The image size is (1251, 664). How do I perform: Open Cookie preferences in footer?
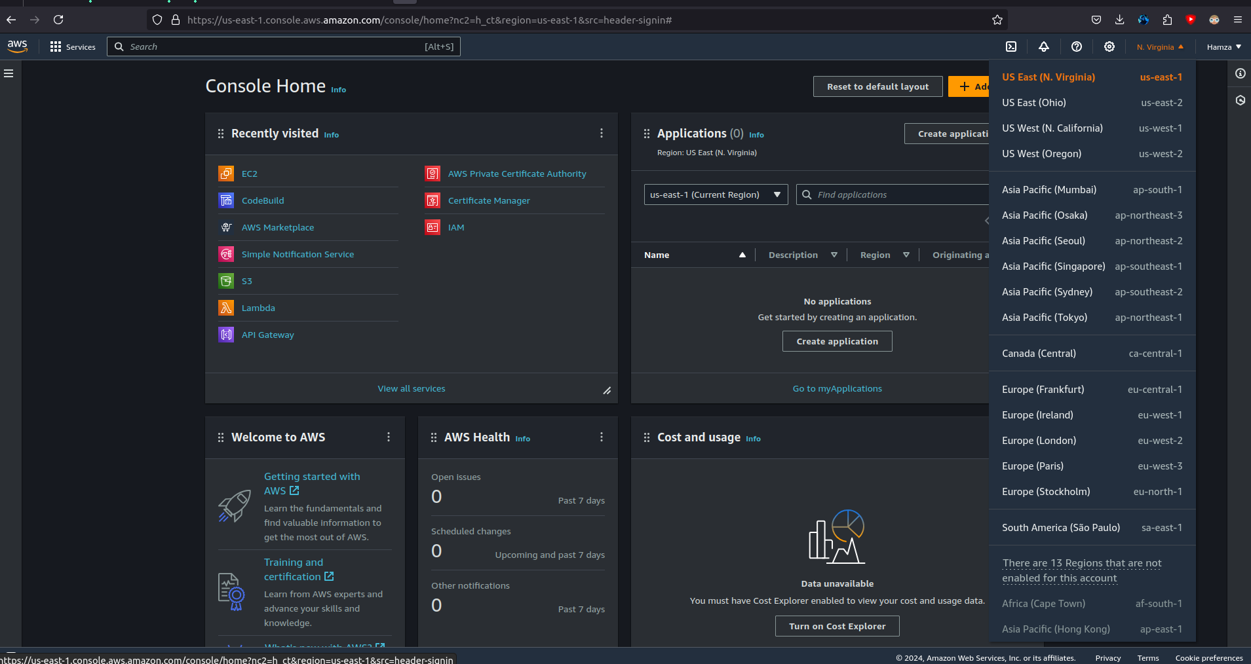pyautogui.click(x=1209, y=658)
